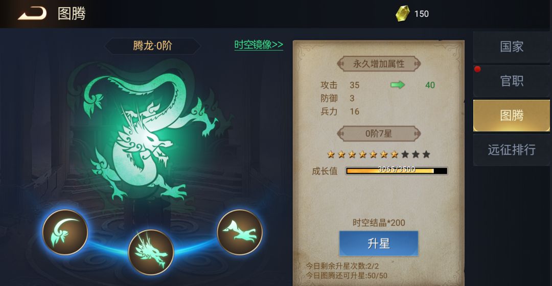Switch to the 官职 tab

click(512, 81)
